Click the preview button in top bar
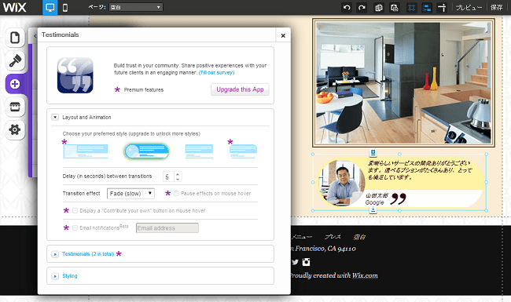 469,8
